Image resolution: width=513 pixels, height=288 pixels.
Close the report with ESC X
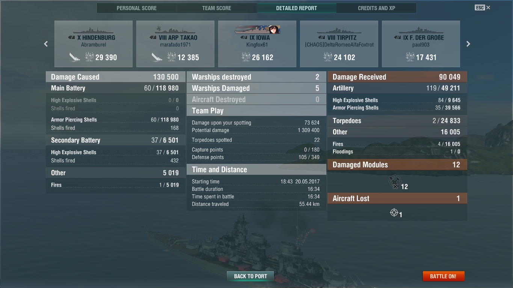point(483,7)
